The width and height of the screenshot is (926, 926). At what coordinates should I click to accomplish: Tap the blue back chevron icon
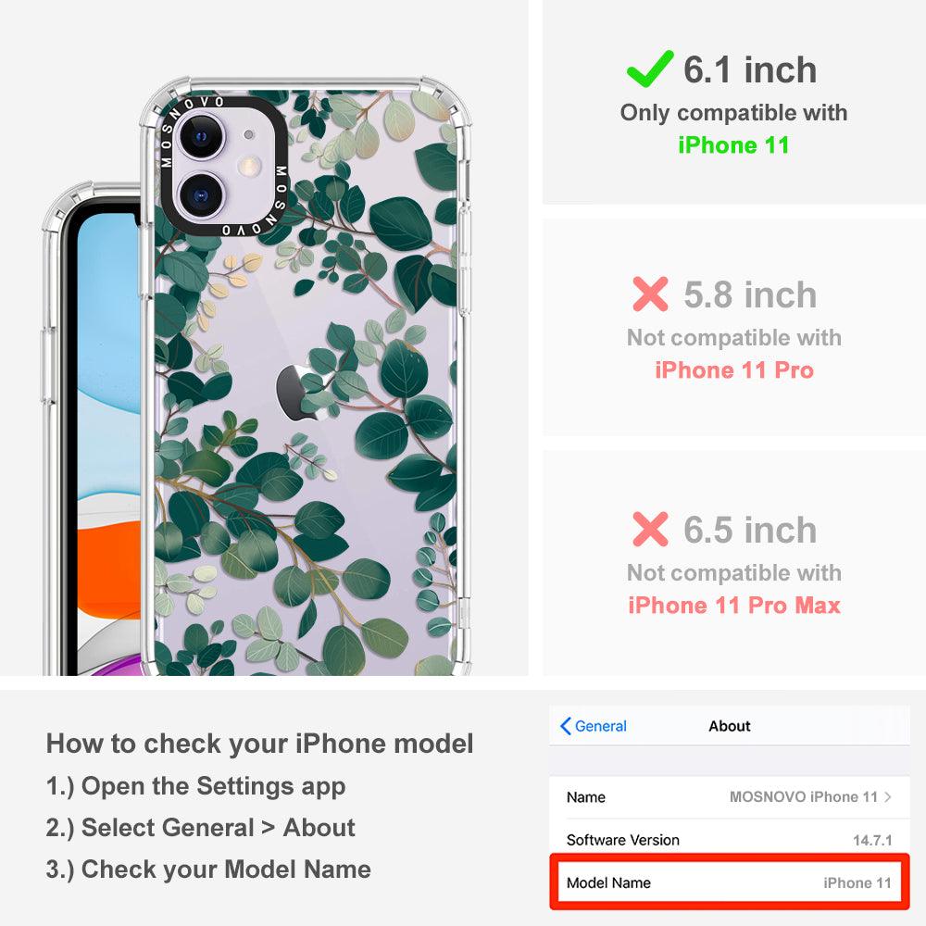click(565, 726)
